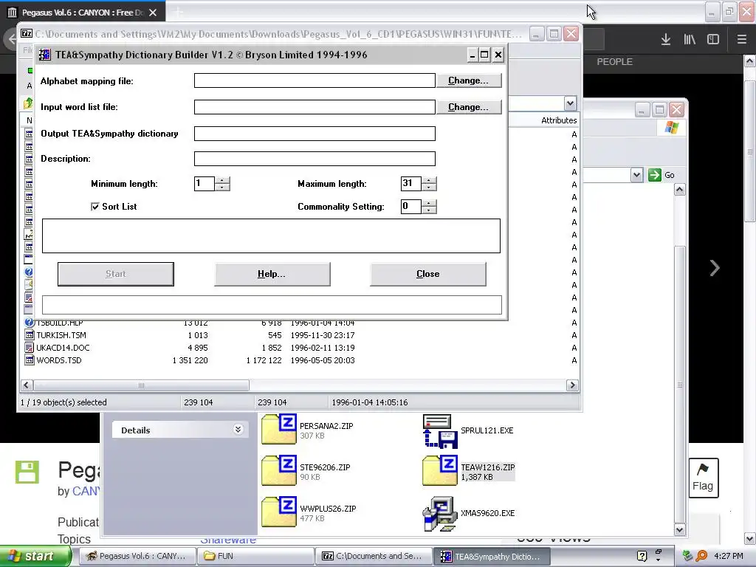Click the TSBUILD.HLP help file icon

[30, 323]
